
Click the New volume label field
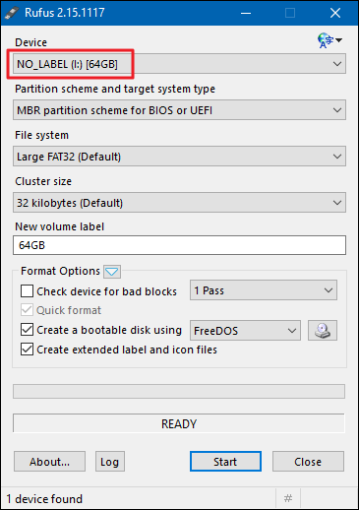click(179, 245)
